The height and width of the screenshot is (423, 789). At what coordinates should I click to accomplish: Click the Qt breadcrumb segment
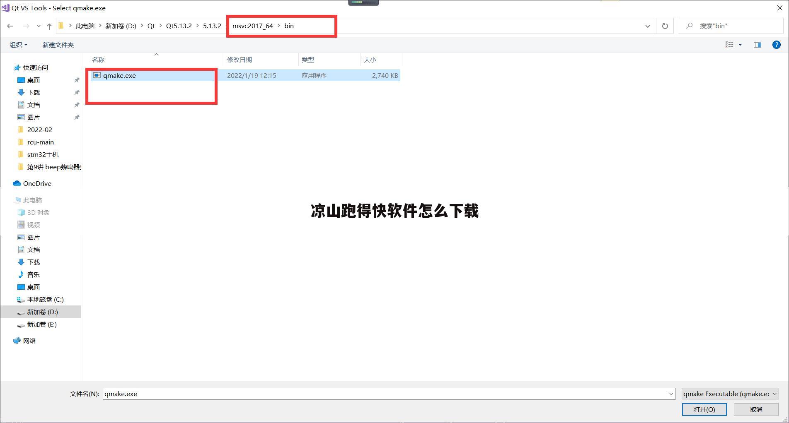pos(151,26)
